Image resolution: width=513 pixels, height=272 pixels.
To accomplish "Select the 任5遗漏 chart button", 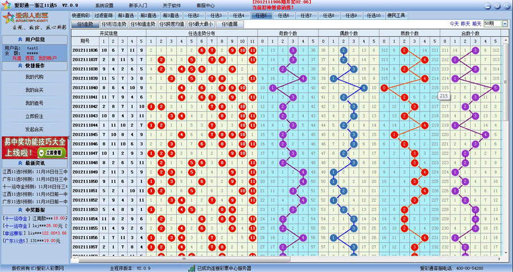I will pyautogui.click(x=230, y=24).
